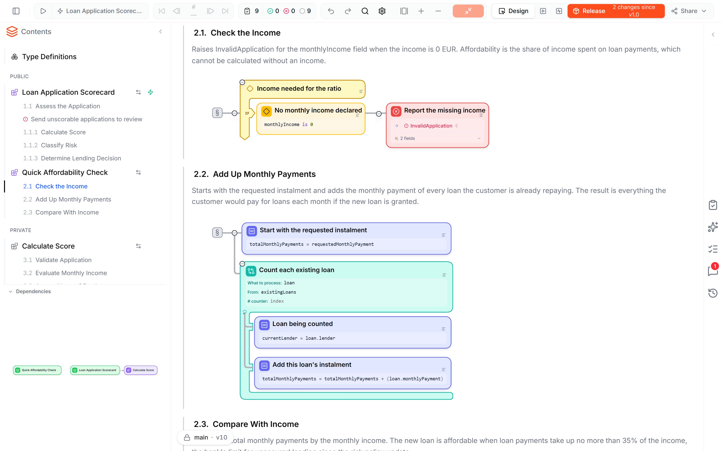Open version history clock icon

click(713, 293)
